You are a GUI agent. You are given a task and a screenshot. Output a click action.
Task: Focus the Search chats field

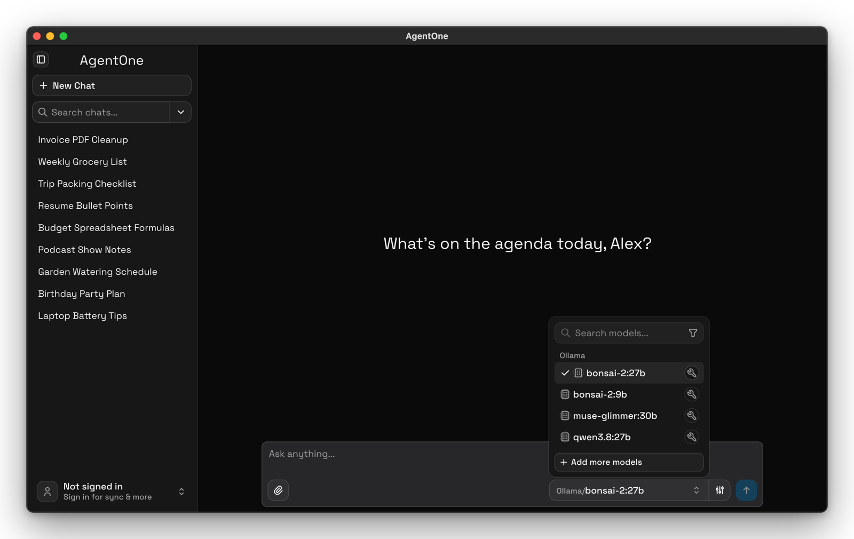pos(101,112)
